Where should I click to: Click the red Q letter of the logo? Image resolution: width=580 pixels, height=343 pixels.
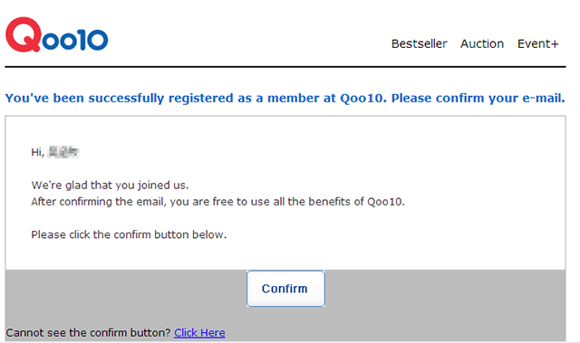tap(23, 34)
